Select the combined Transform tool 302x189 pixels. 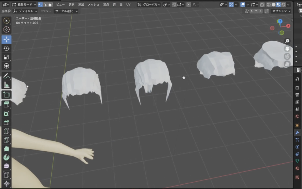pyautogui.click(x=6, y=66)
